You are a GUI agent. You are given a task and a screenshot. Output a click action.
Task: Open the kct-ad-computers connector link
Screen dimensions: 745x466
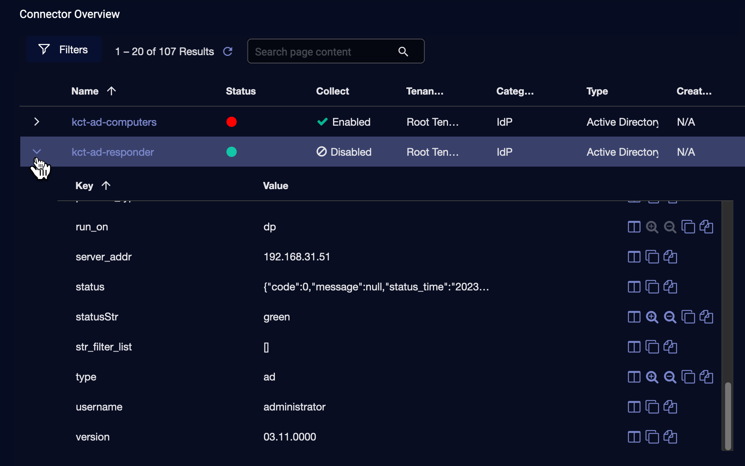coord(114,122)
